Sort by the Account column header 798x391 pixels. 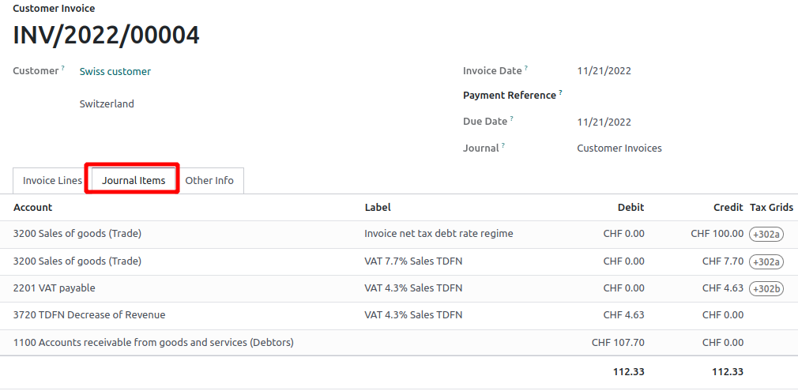pyautogui.click(x=32, y=207)
